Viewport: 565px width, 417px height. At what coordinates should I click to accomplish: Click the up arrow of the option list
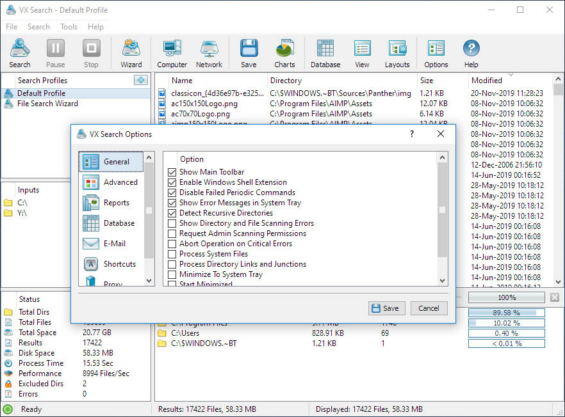coord(442,157)
